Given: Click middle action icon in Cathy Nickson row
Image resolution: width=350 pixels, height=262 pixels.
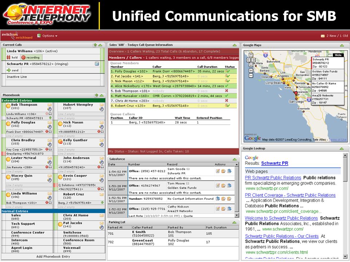Looking at the screenshot, I should [x=223, y=209].
